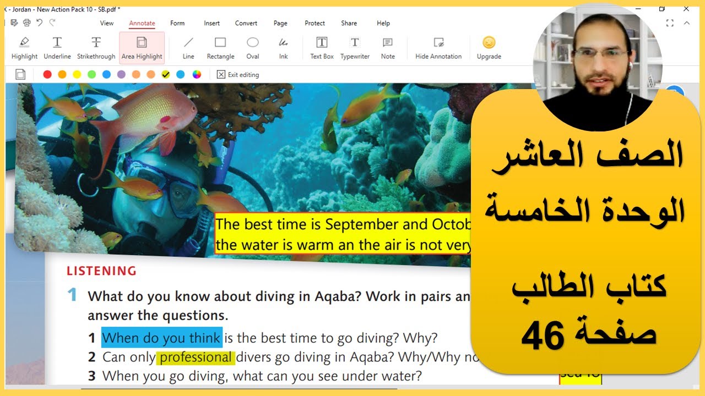Select the Line drawing tool
The height and width of the screenshot is (396, 705).
(188, 48)
